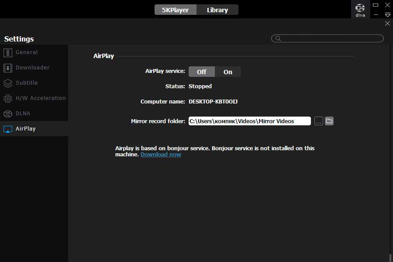Switch to the Library tab
393x262 pixels.
[x=217, y=10]
